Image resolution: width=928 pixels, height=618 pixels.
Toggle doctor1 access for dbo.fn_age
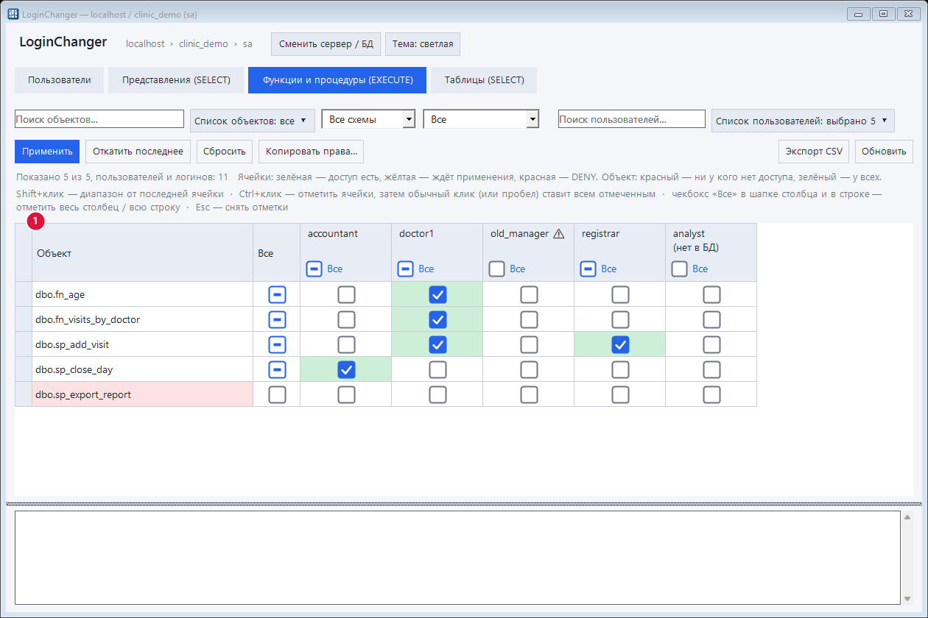tap(437, 295)
